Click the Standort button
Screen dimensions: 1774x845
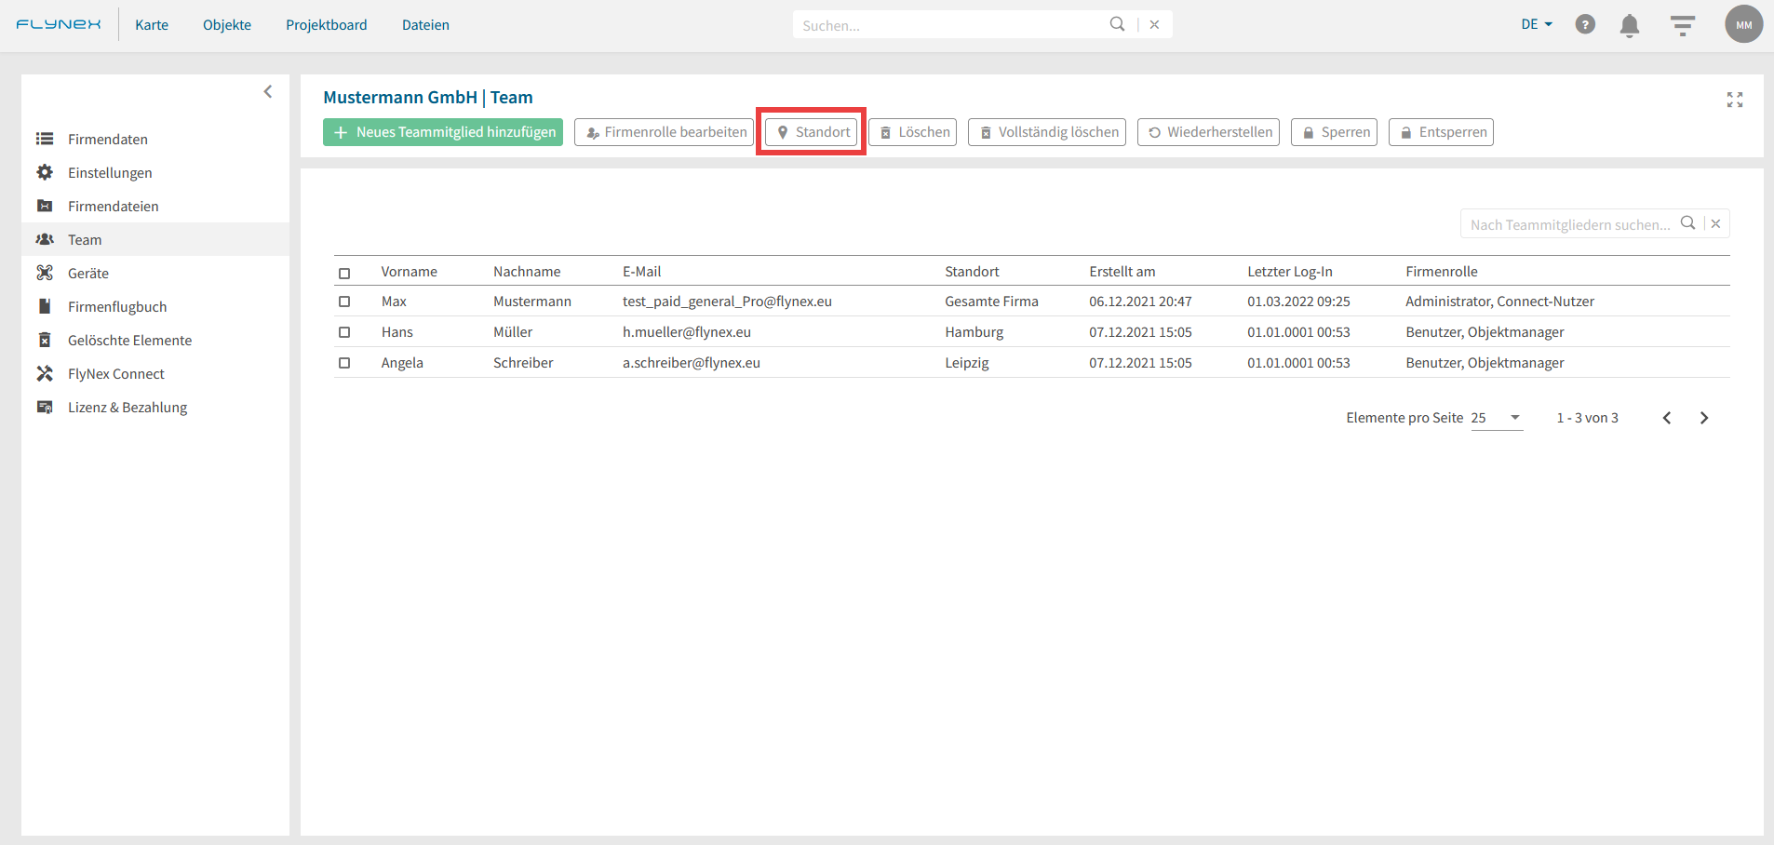tap(812, 132)
